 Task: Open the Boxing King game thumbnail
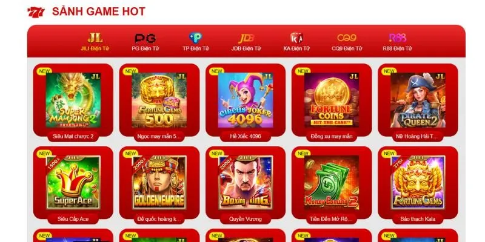(246, 182)
